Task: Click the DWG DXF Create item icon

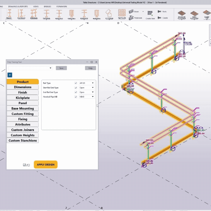Action: 150,15
